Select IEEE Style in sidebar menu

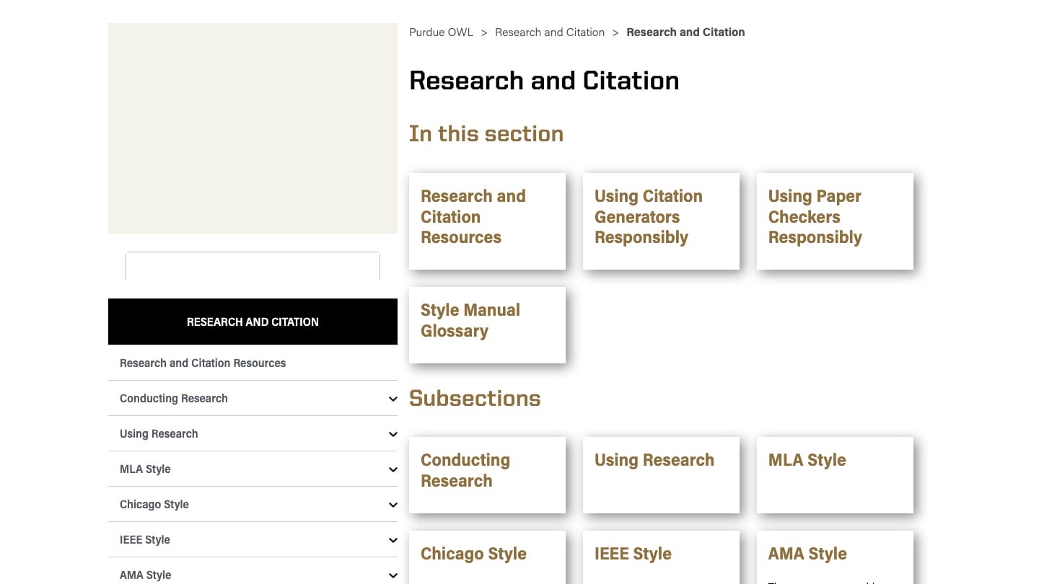tap(145, 539)
